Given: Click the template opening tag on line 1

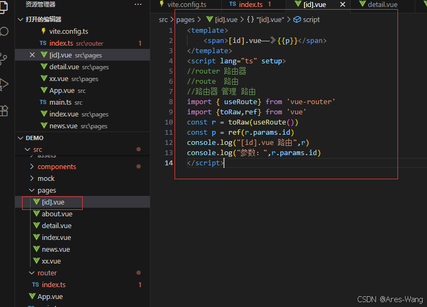Looking at the screenshot, I should click(207, 31).
